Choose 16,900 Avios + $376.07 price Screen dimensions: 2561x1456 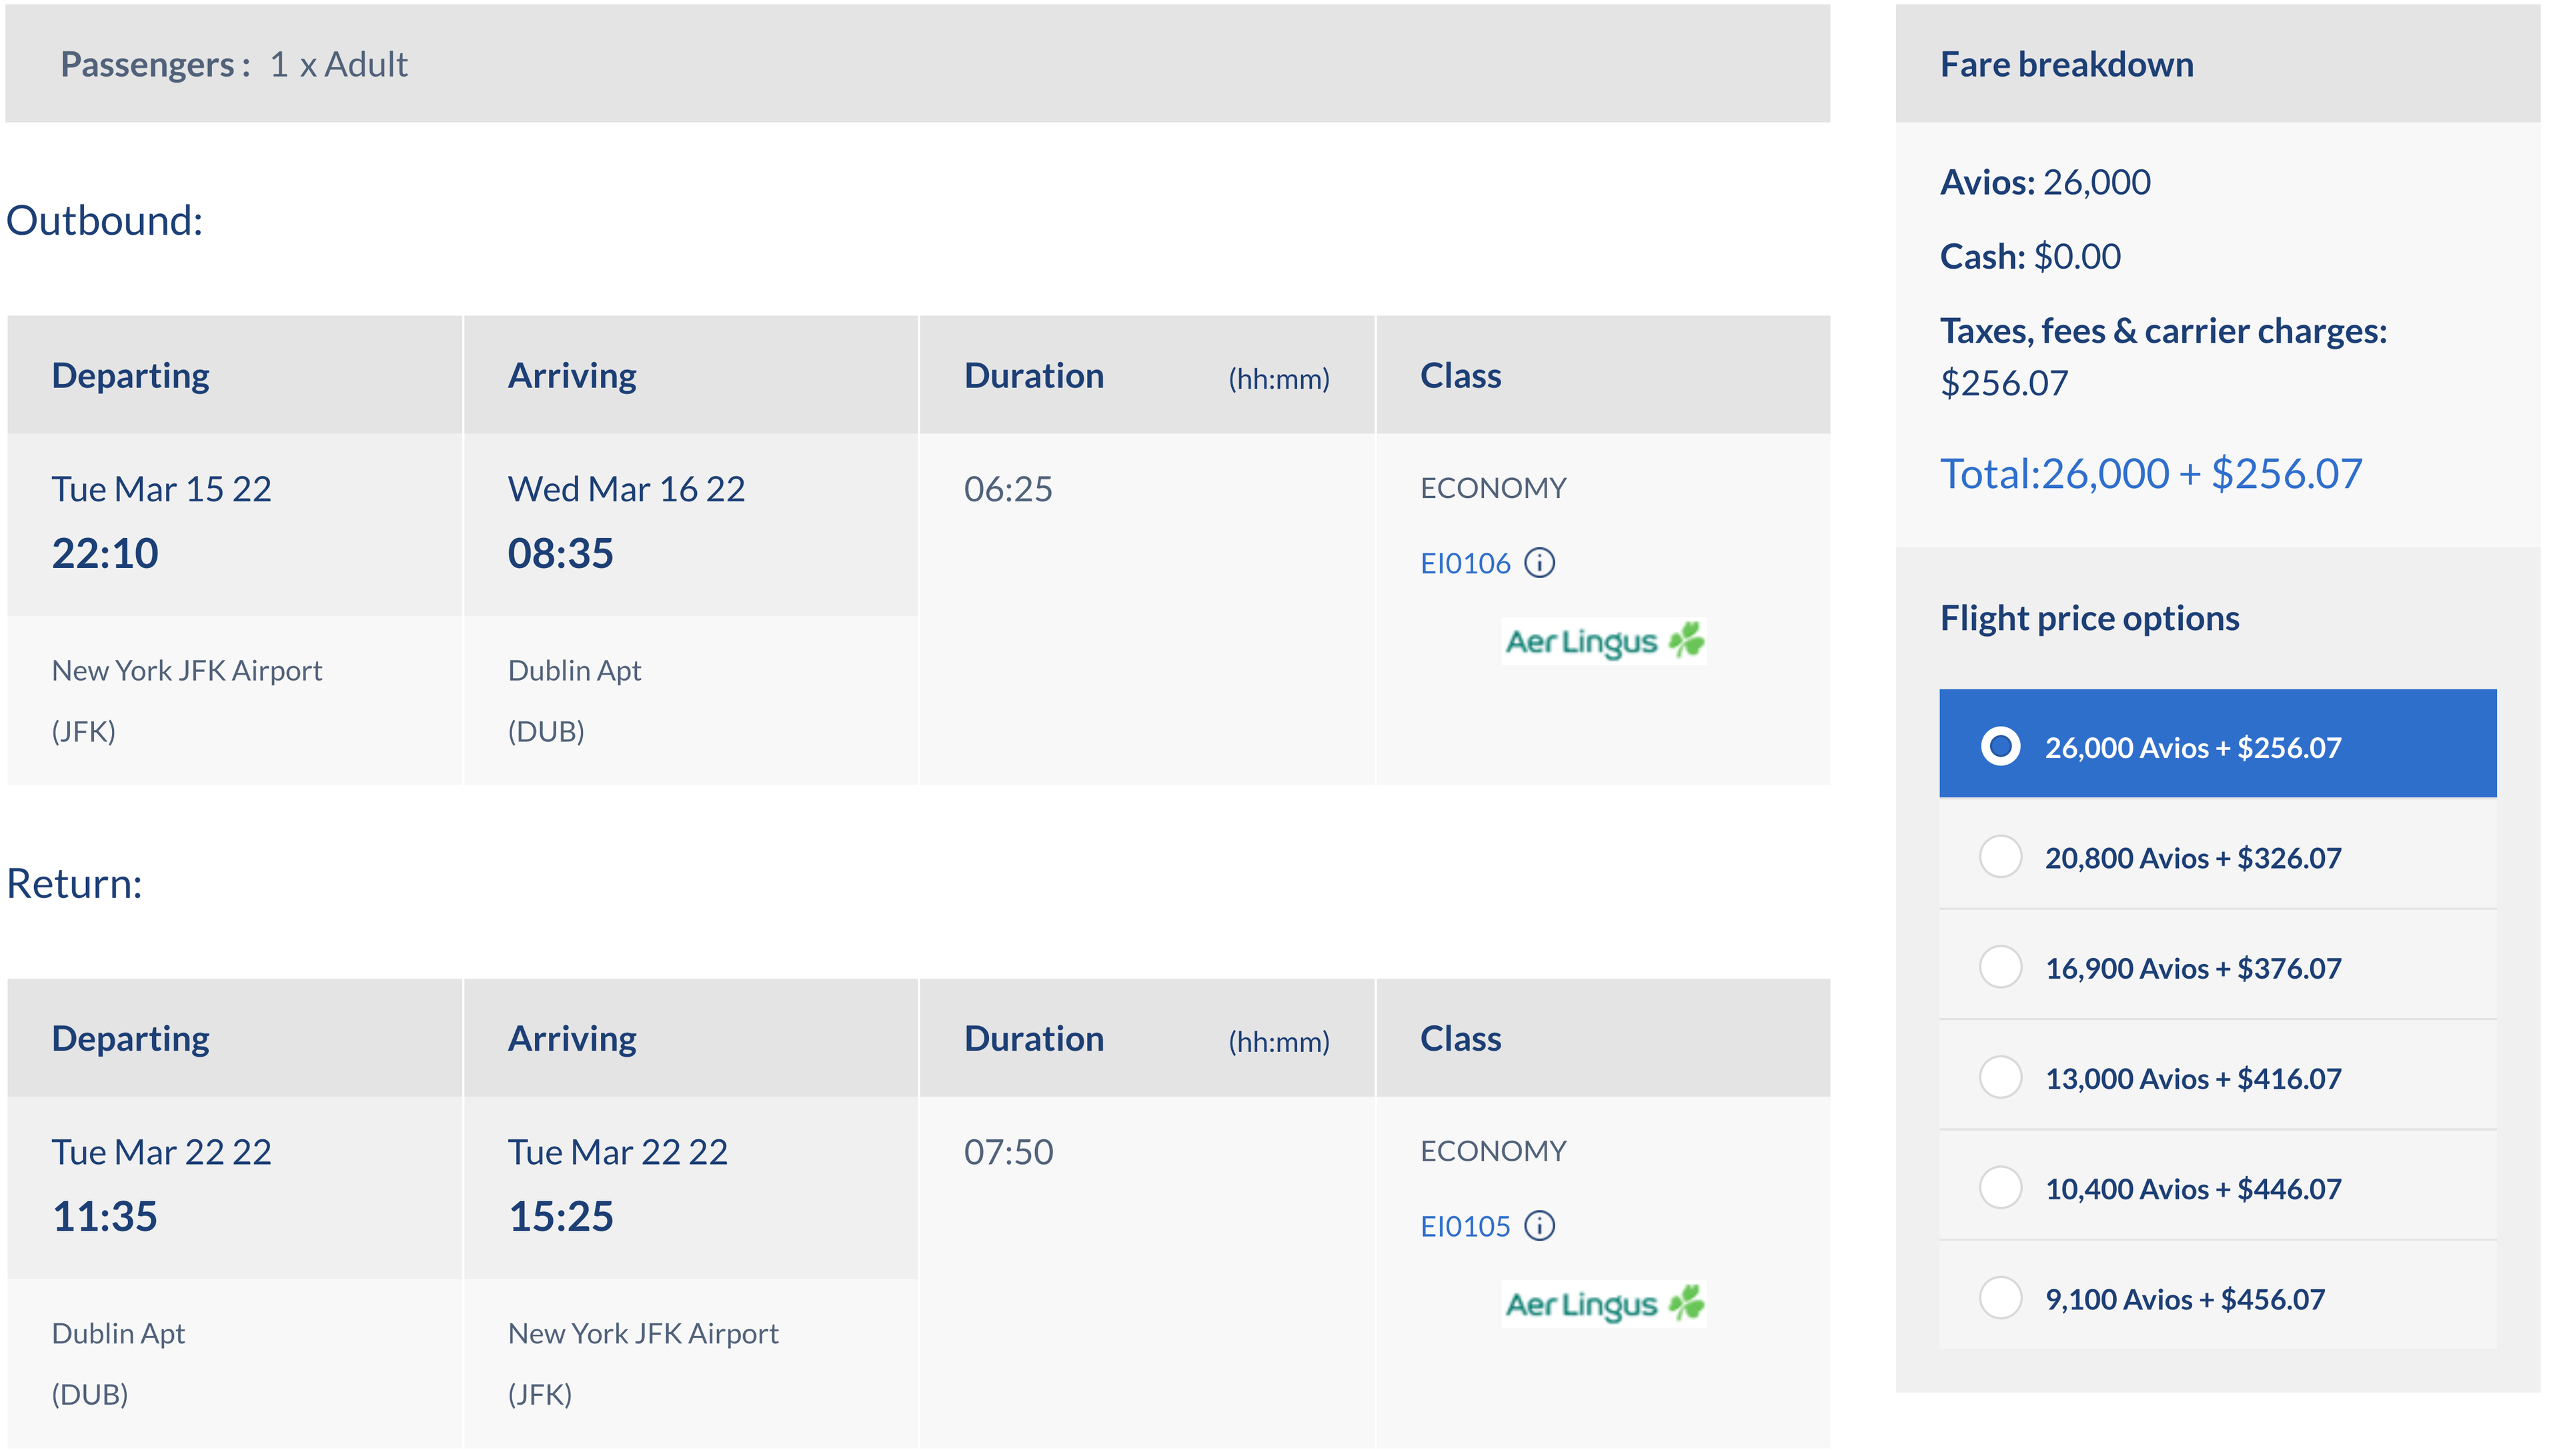coord(2001,967)
